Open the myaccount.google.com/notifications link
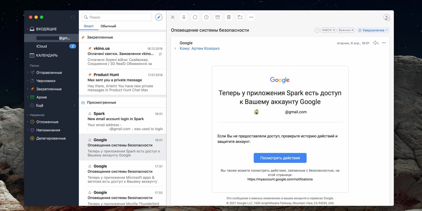 (280, 179)
